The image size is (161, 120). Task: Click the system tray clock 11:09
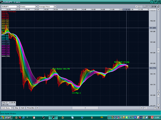coord(157,117)
